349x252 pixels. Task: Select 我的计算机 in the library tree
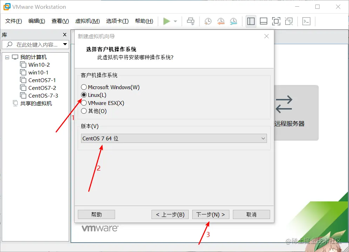[33, 57]
